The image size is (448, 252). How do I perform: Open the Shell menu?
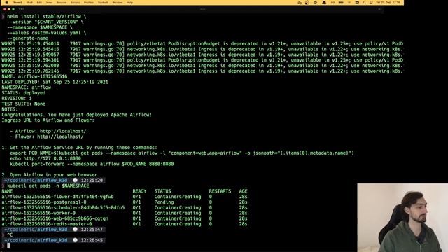pos(29,3)
